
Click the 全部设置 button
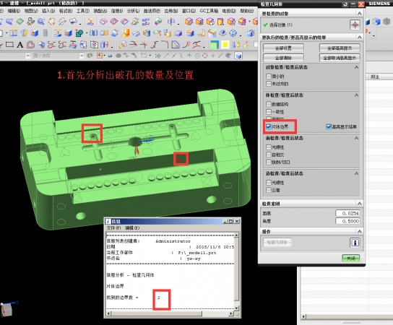click(283, 48)
